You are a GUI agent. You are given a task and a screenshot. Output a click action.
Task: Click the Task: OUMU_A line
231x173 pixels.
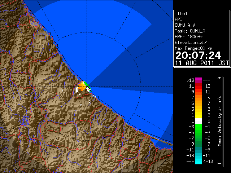point(190,31)
